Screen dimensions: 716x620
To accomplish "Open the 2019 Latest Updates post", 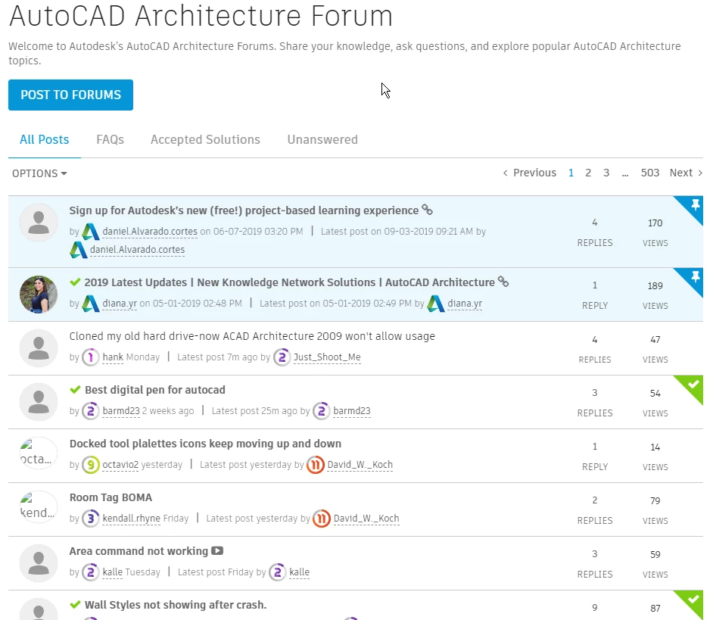I will [290, 282].
